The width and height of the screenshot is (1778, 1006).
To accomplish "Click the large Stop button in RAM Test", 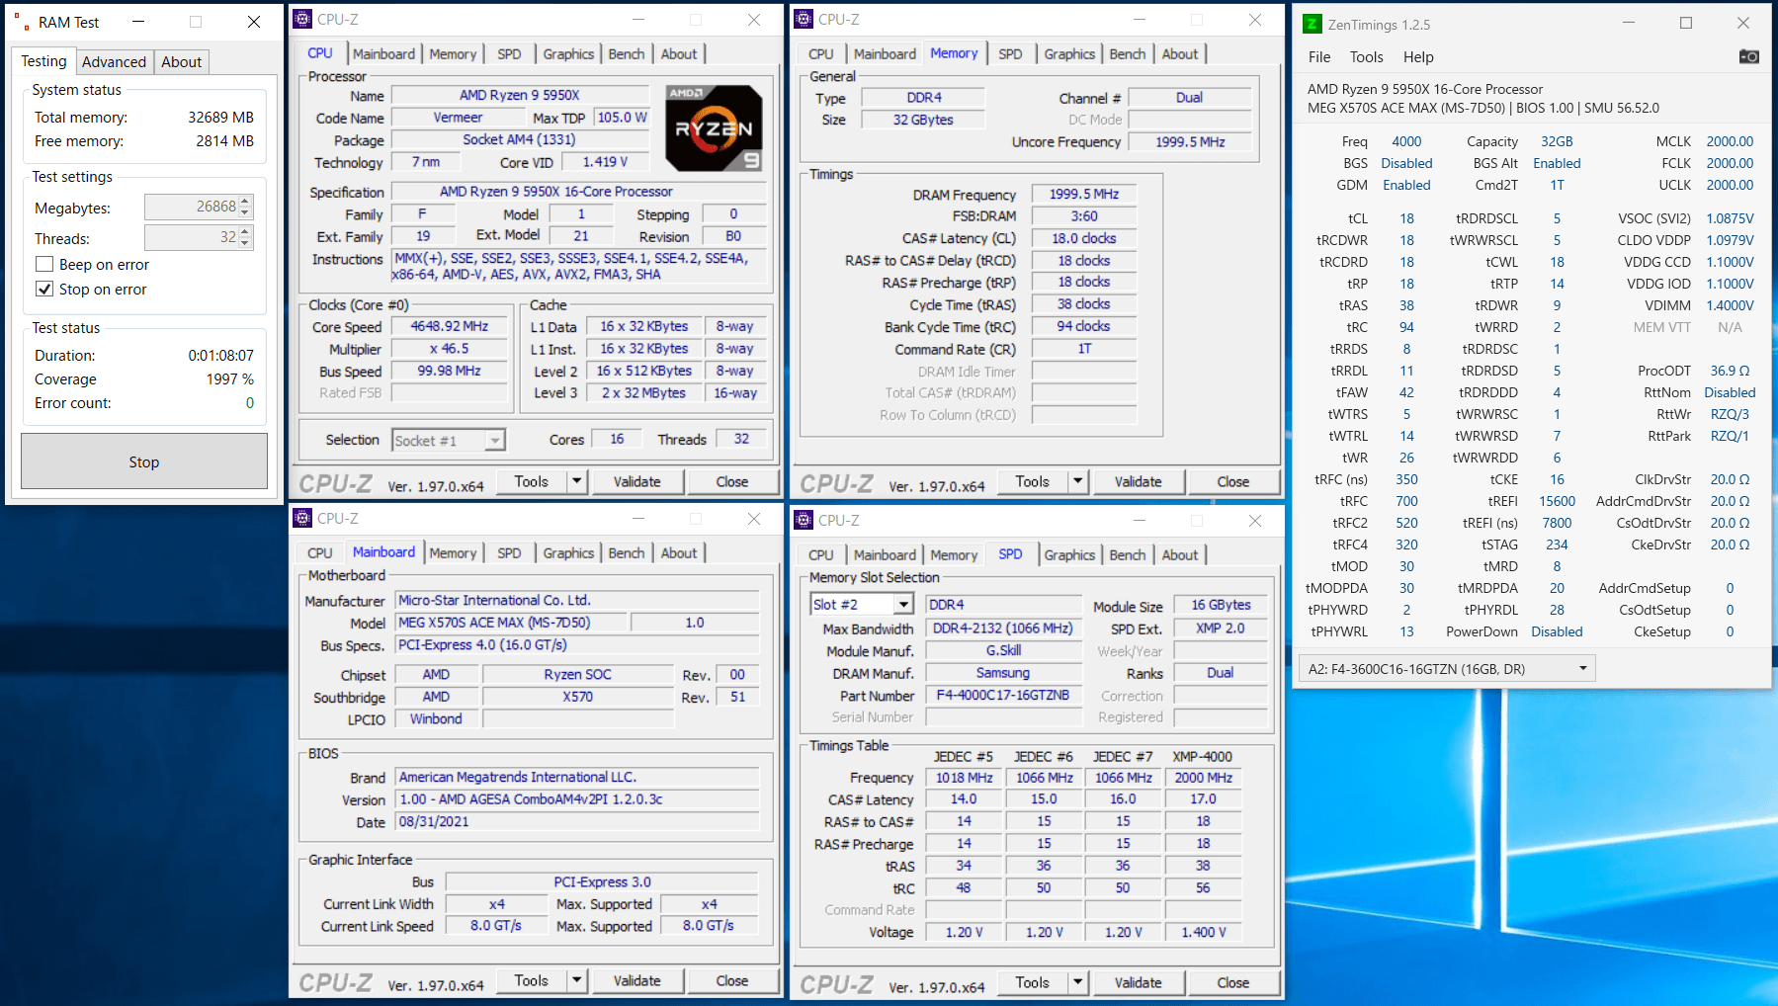I will [144, 461].
